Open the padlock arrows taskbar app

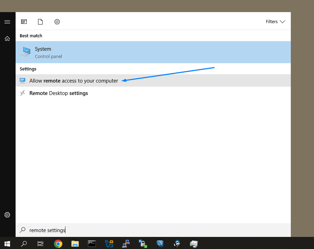(x=143, y=244)
